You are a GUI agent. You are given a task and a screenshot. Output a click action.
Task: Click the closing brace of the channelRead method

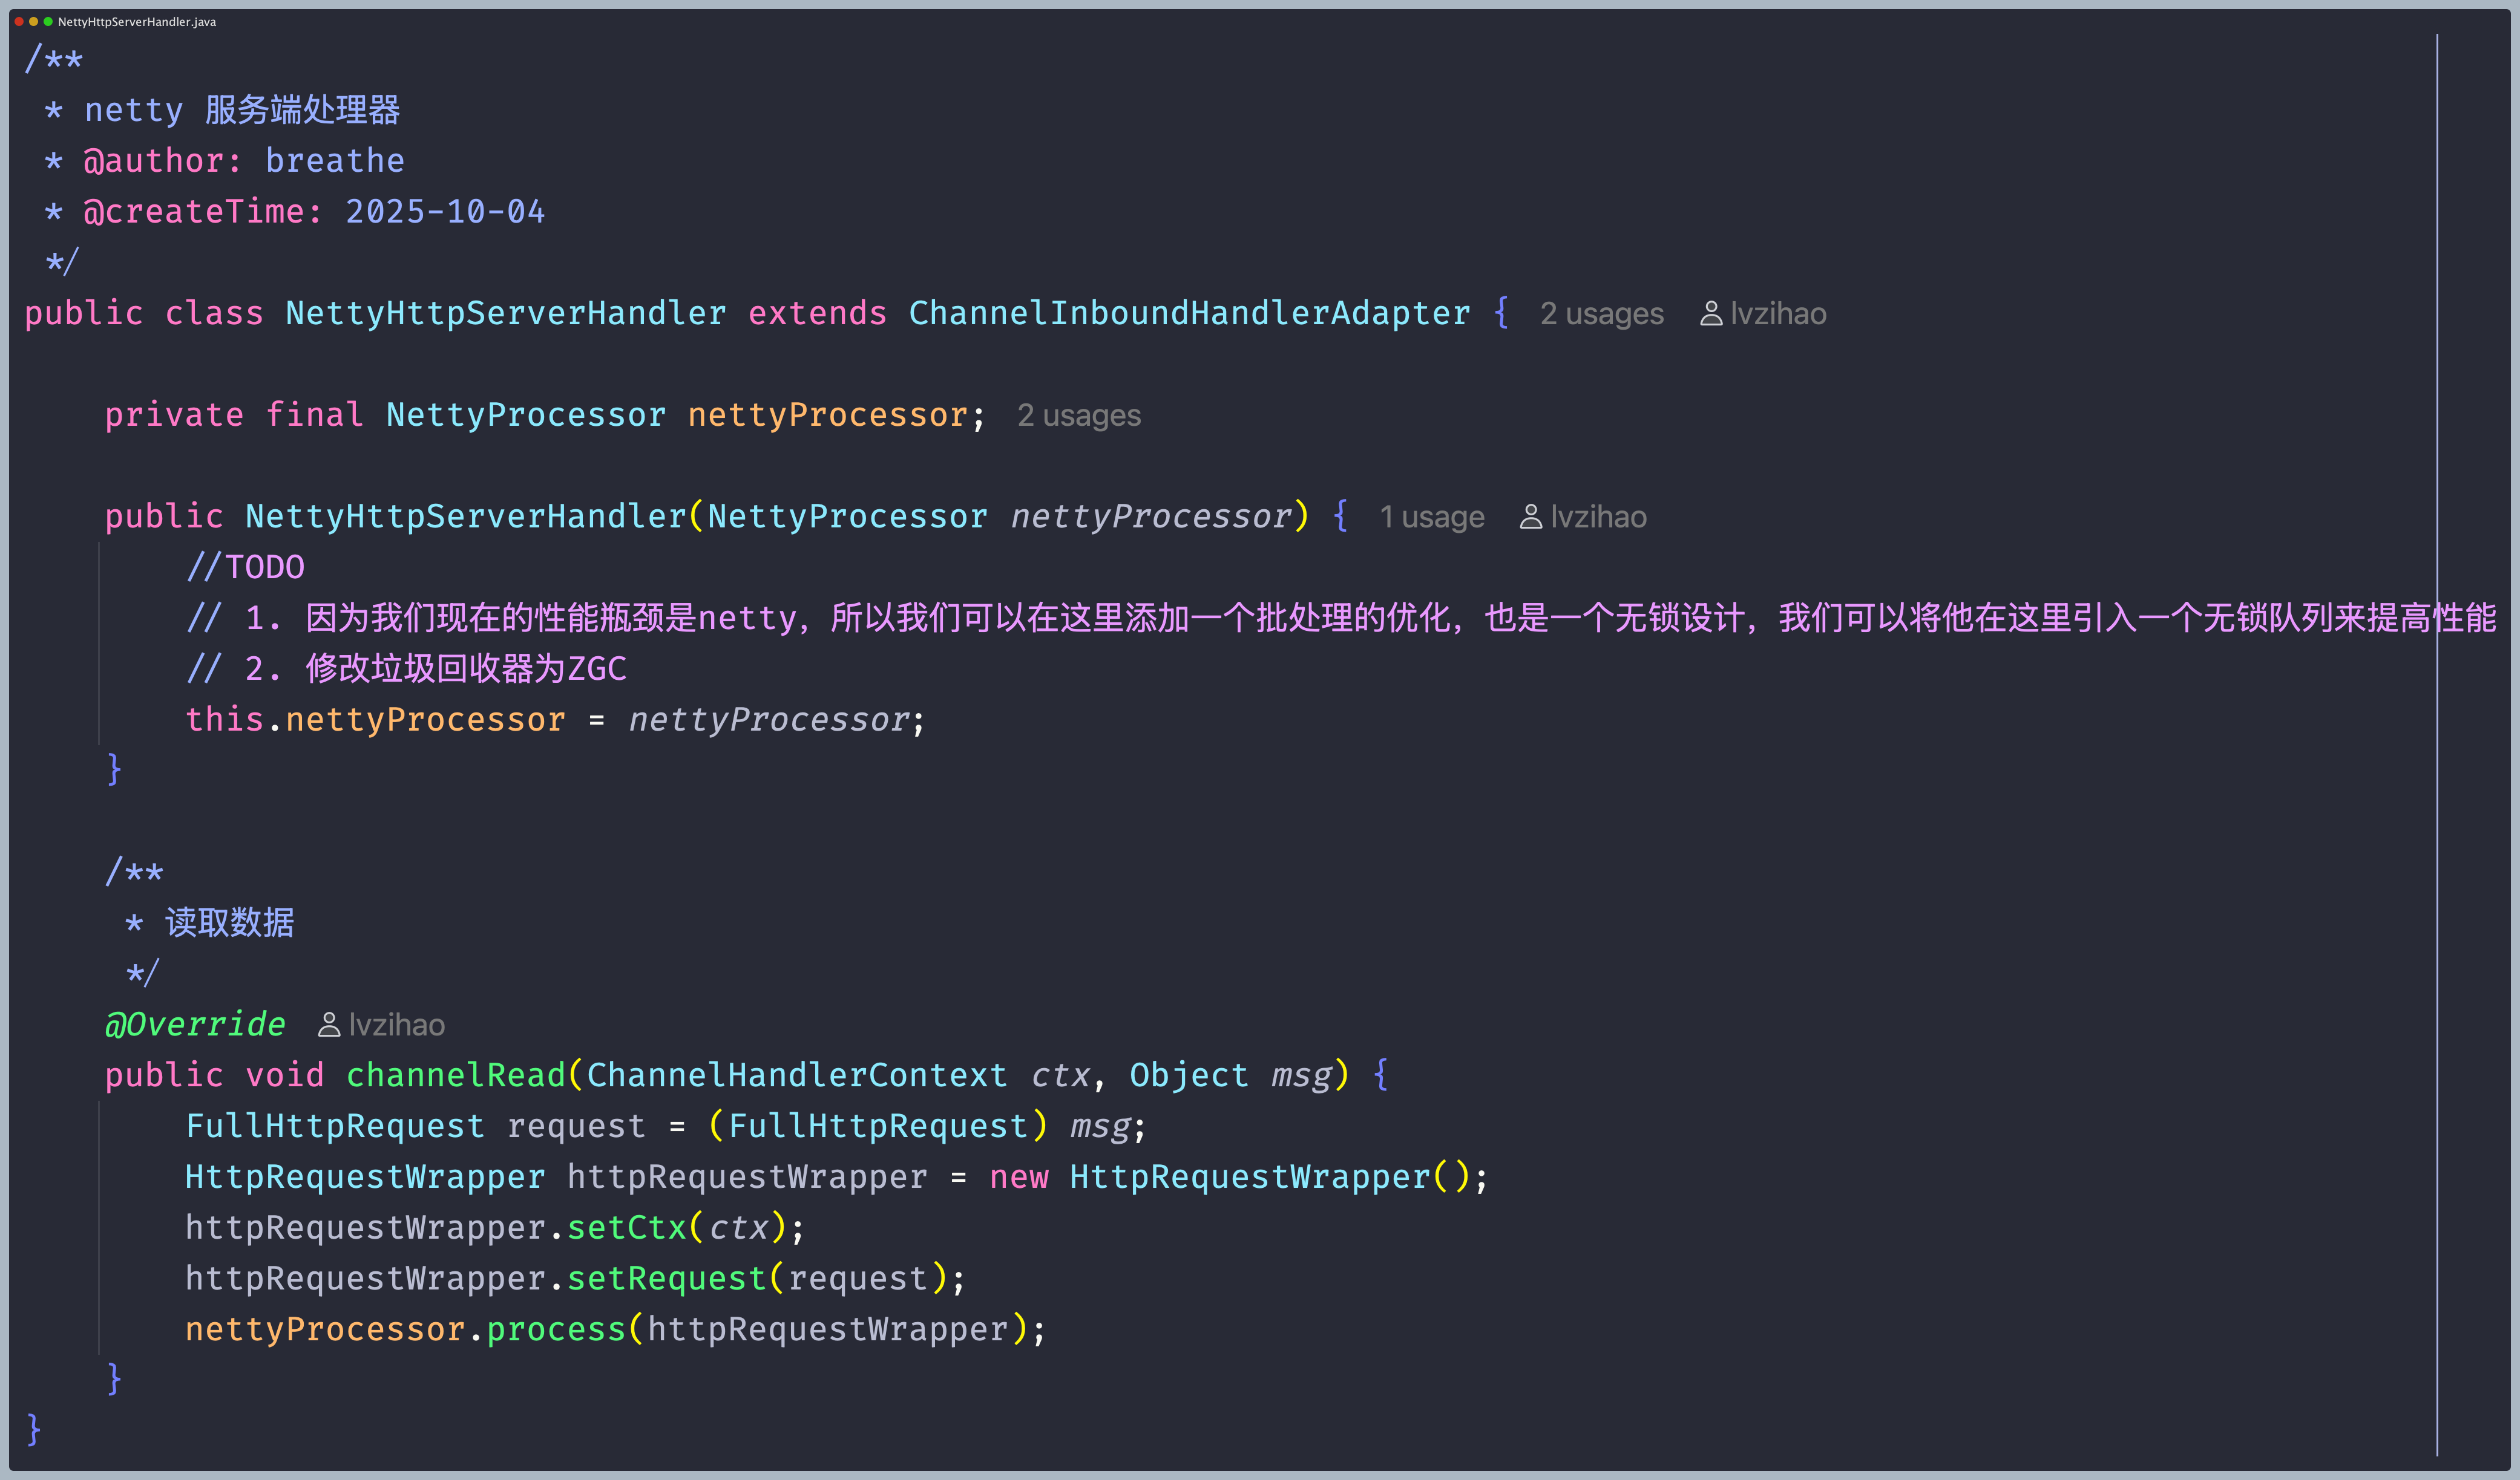[x=114, y=1379]
